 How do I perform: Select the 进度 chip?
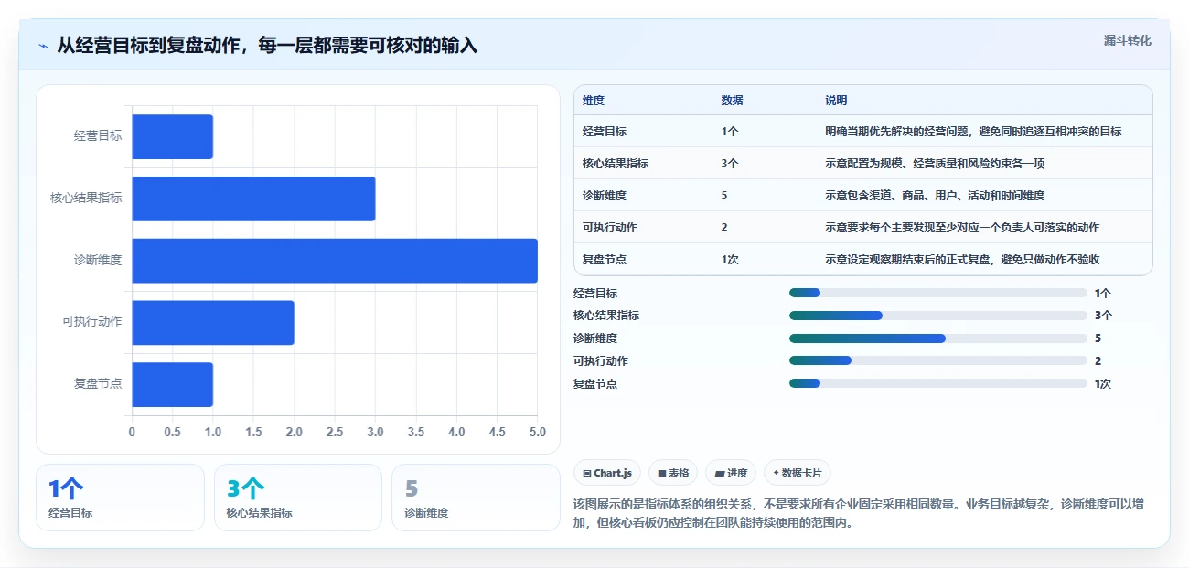click(x=731, y=473)
